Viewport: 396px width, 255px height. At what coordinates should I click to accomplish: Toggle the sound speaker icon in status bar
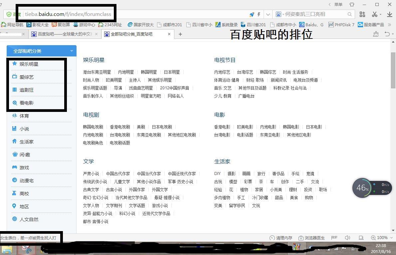coord(347,238)
